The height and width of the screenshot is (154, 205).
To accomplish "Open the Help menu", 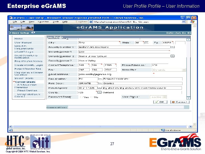I will pyautogui.click(x=65, y=22).
